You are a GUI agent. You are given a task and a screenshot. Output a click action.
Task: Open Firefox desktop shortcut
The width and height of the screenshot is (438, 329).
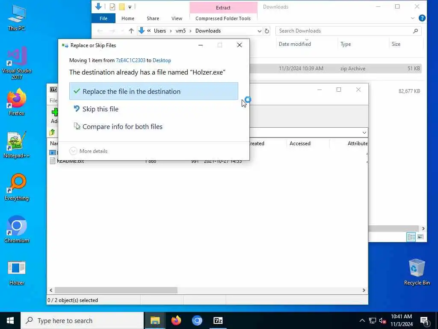coord(17,102)
